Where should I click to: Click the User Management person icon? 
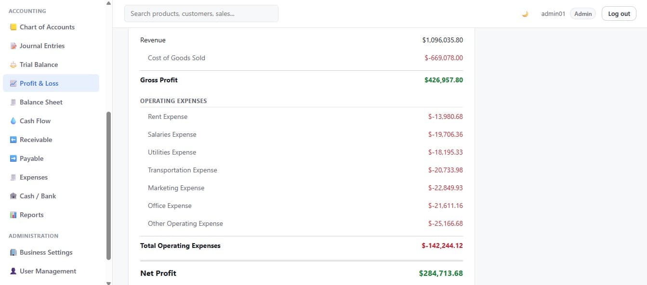coord(13,271)
